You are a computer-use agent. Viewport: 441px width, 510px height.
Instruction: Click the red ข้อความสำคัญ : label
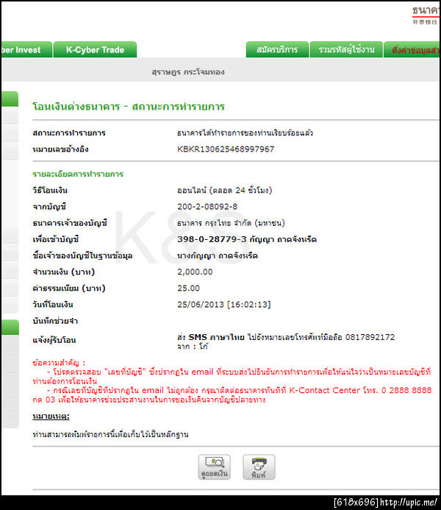[x=59, y=363]
